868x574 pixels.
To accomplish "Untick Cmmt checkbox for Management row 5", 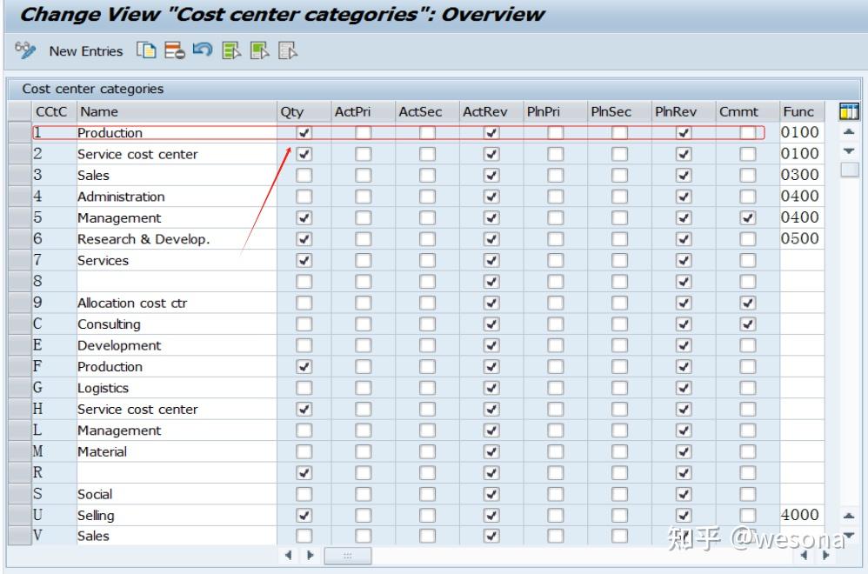I will pyautogui.click(x=748, y=218).
